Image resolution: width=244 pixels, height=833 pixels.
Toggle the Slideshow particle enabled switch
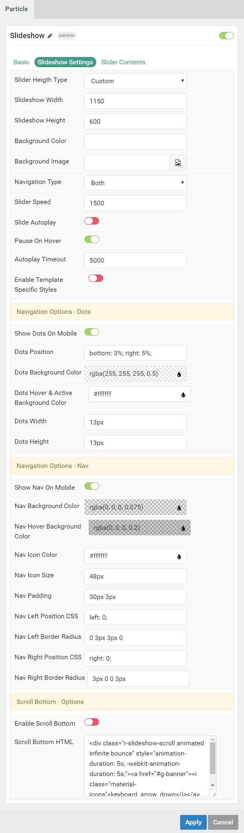(226, 36)
